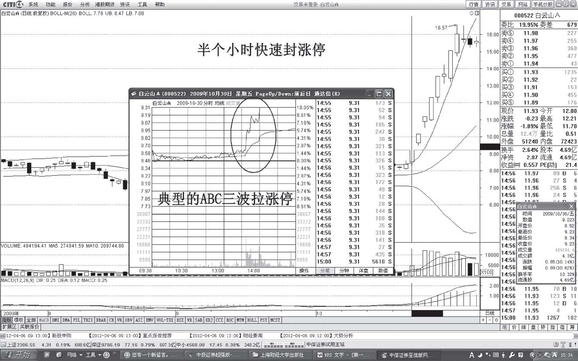
Task: Click the 操作 button in the intraday popup
Action: pyautogui.click(x=304, y=270)
